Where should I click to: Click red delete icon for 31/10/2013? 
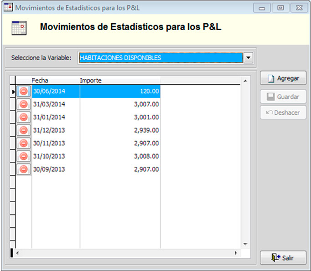pyautogui.click(x=24, y=156)
